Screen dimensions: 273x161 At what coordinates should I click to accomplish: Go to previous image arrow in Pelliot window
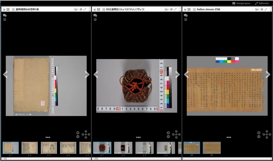click(186, 75)
